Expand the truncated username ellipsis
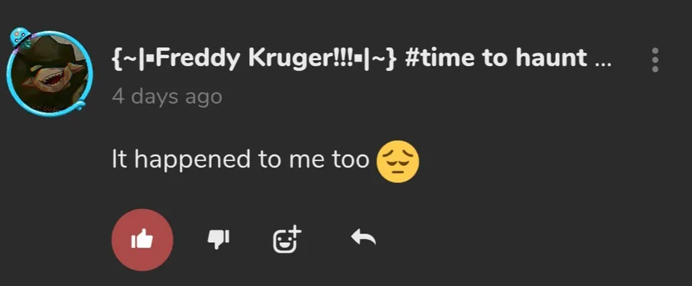692x286 pixels. (x=603, y=64)
